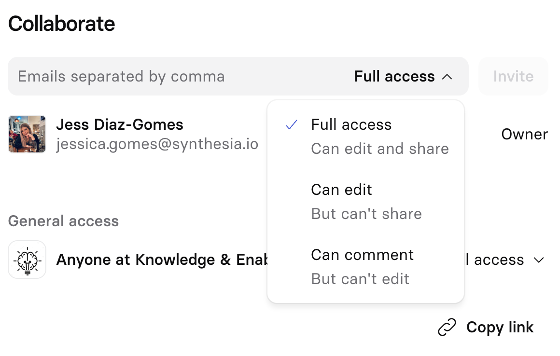Viewport: 560px width, 356px height.
Task: Click the link chain icon
Action: [x=447, y=328]
